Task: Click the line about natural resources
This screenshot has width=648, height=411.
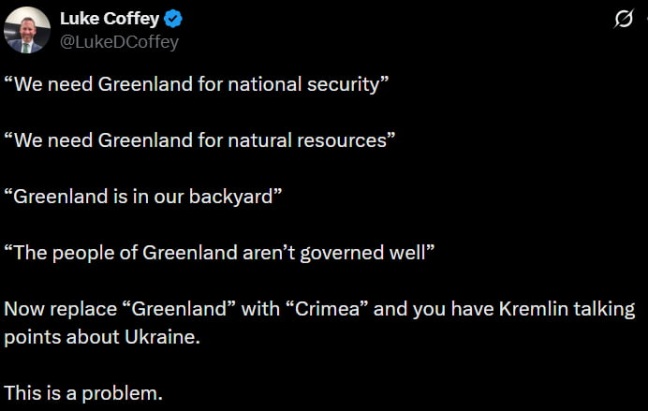Action: point(199,140)
